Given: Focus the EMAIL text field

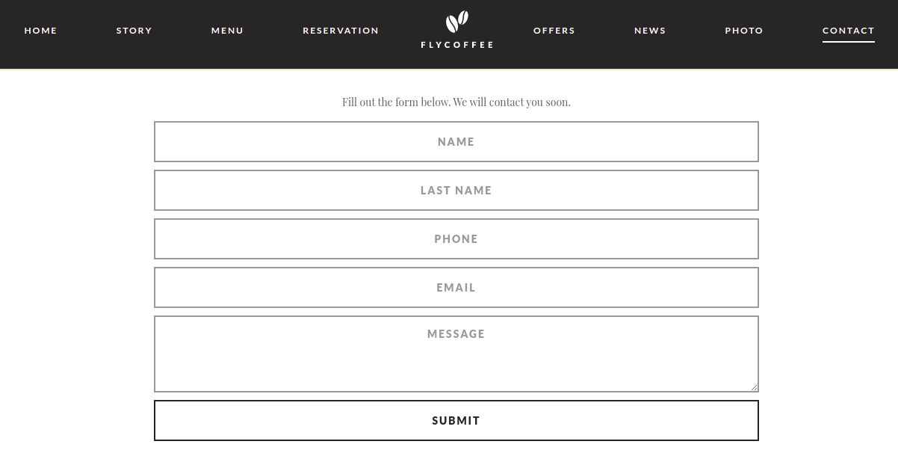Looking at the screenshot, I should tap(456, 288).
